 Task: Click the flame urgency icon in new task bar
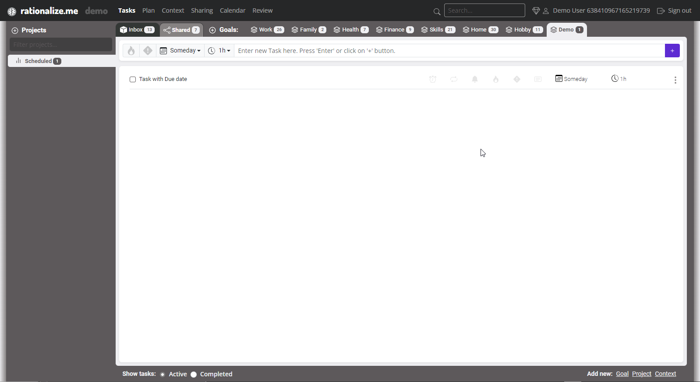131,51
